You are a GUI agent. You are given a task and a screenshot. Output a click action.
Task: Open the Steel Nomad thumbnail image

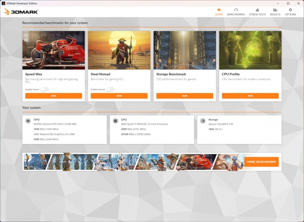[x=119, y=50]
